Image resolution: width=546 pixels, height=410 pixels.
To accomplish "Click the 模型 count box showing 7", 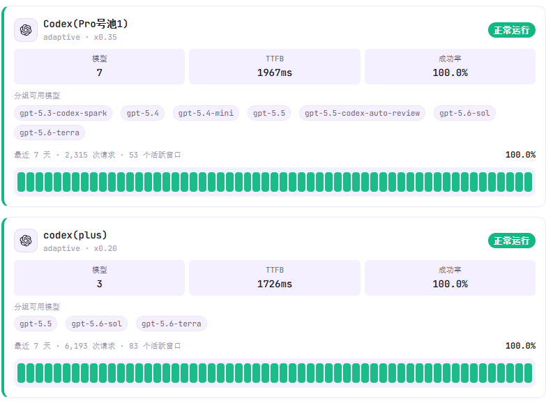I will click(99, 66).
